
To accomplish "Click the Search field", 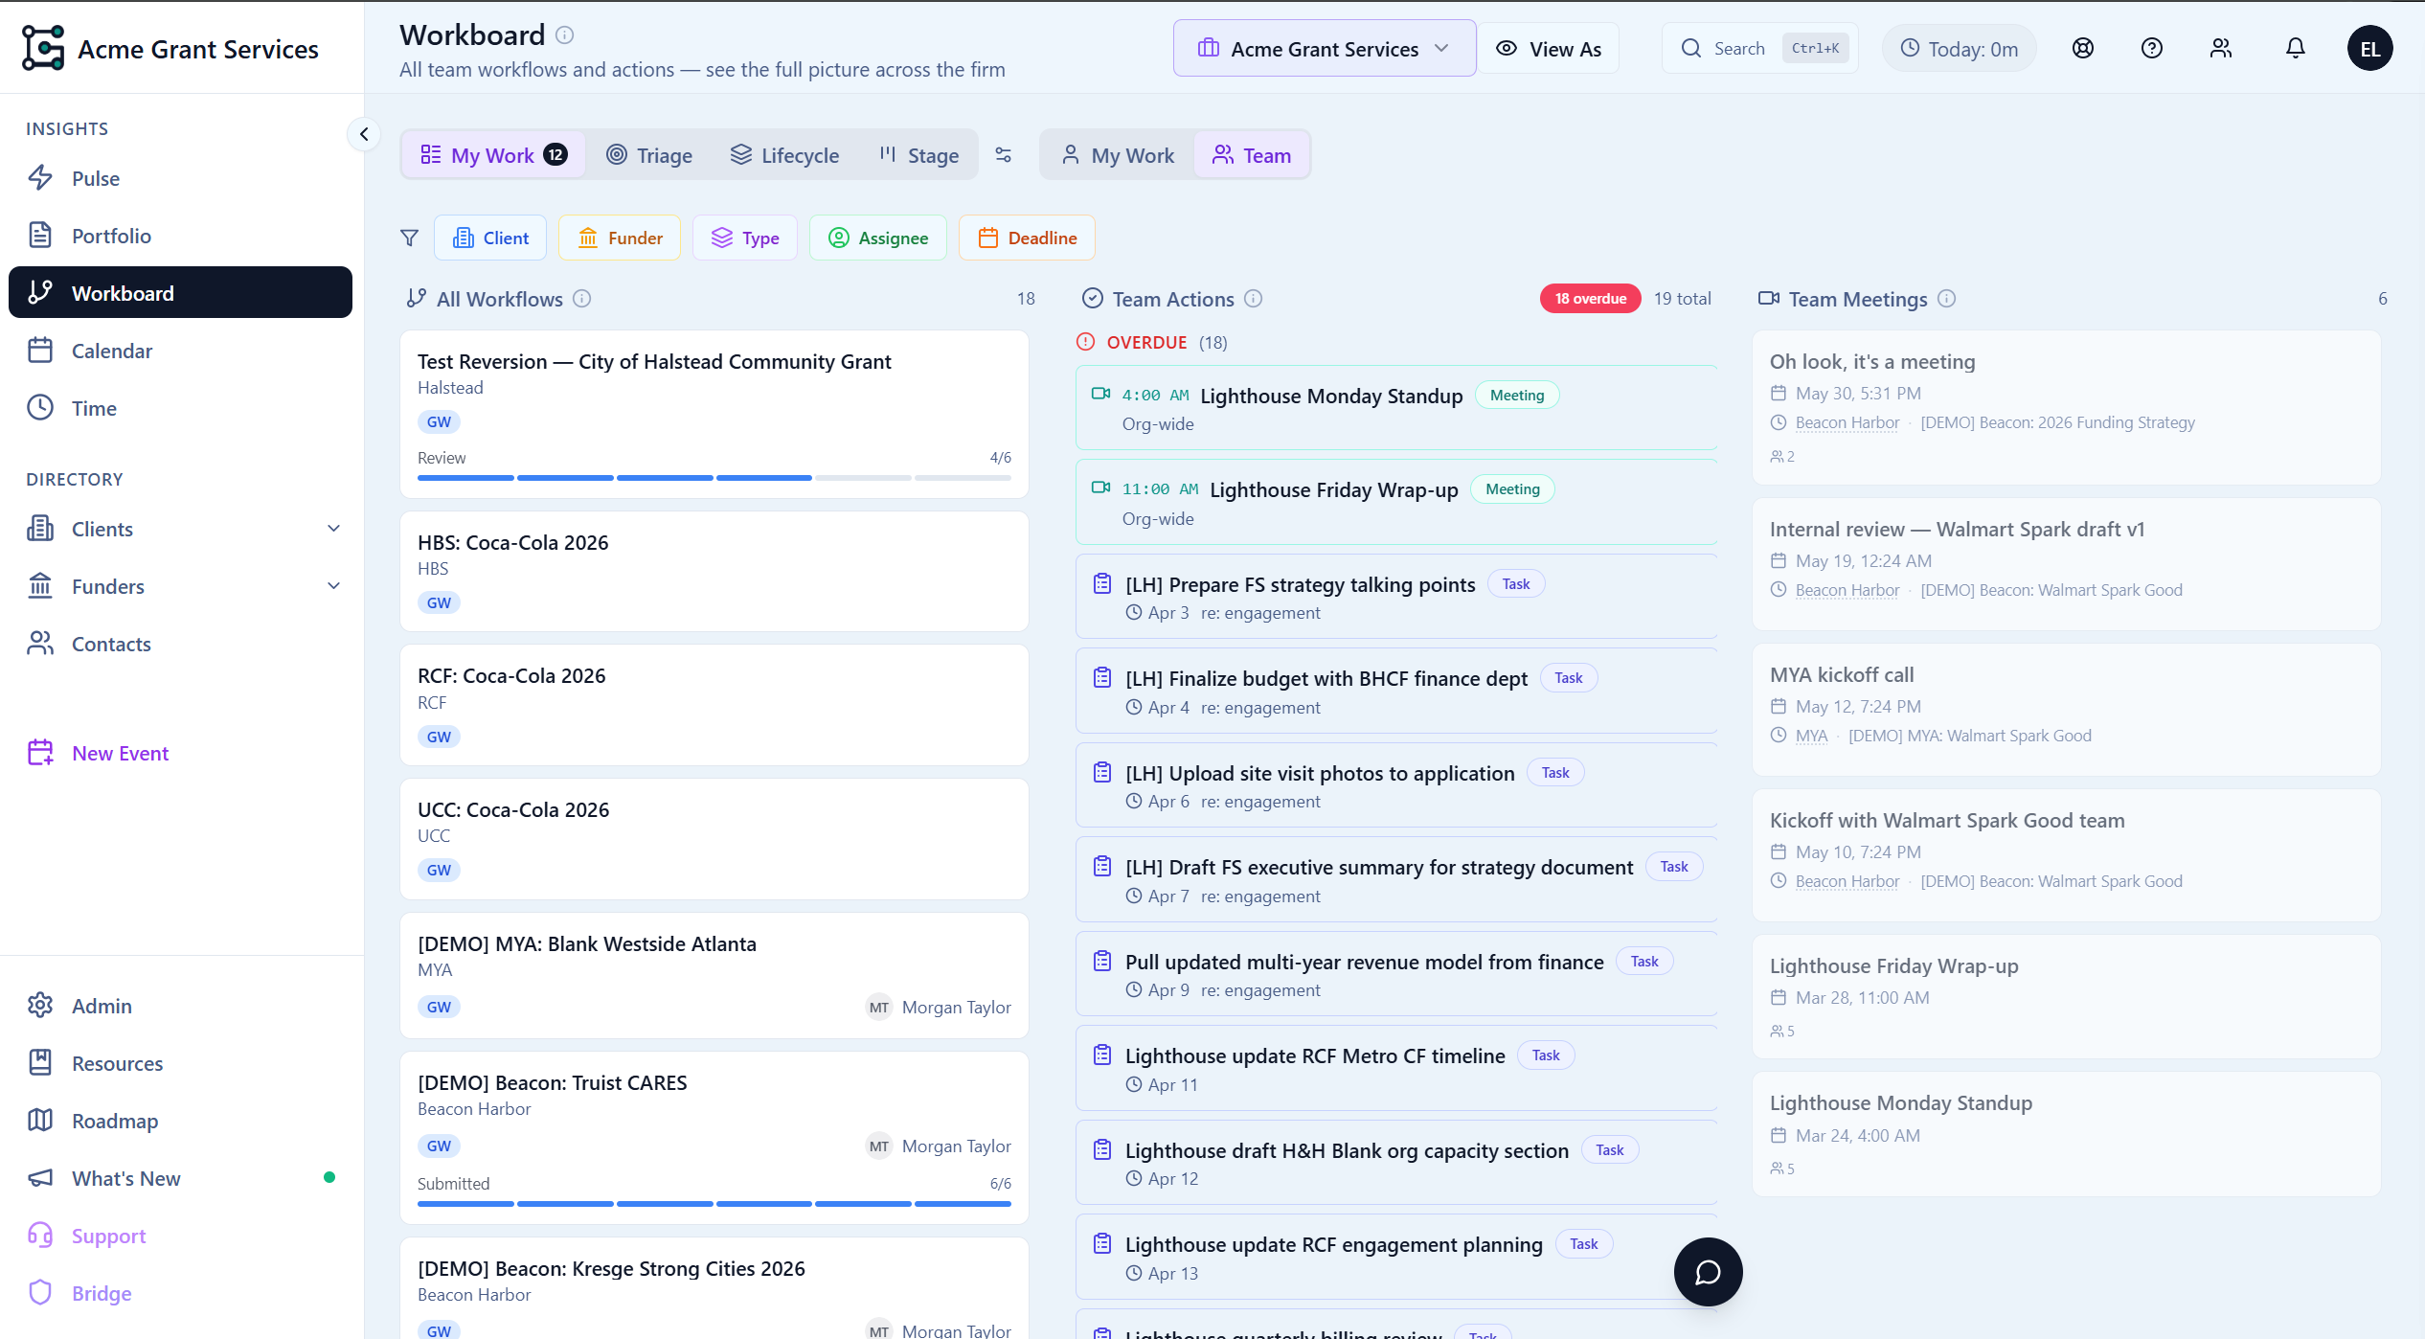I will (x=1760, y=49).
